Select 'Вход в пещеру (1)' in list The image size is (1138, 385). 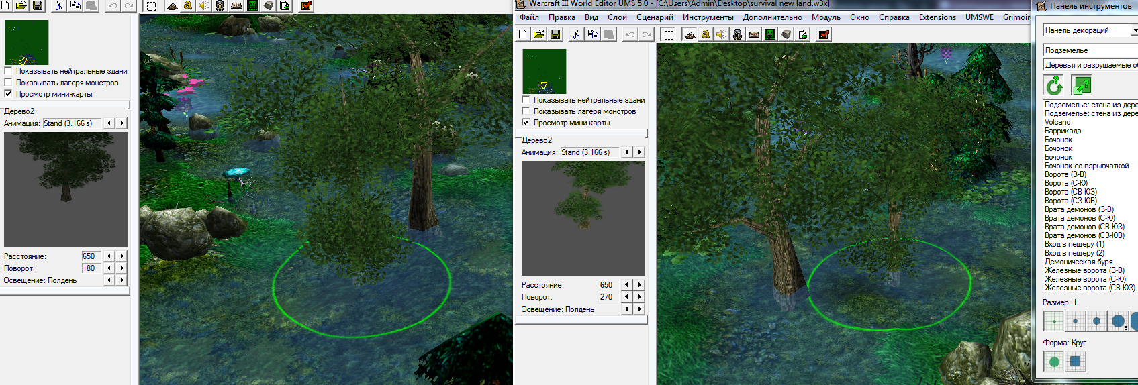point(1074,244)
